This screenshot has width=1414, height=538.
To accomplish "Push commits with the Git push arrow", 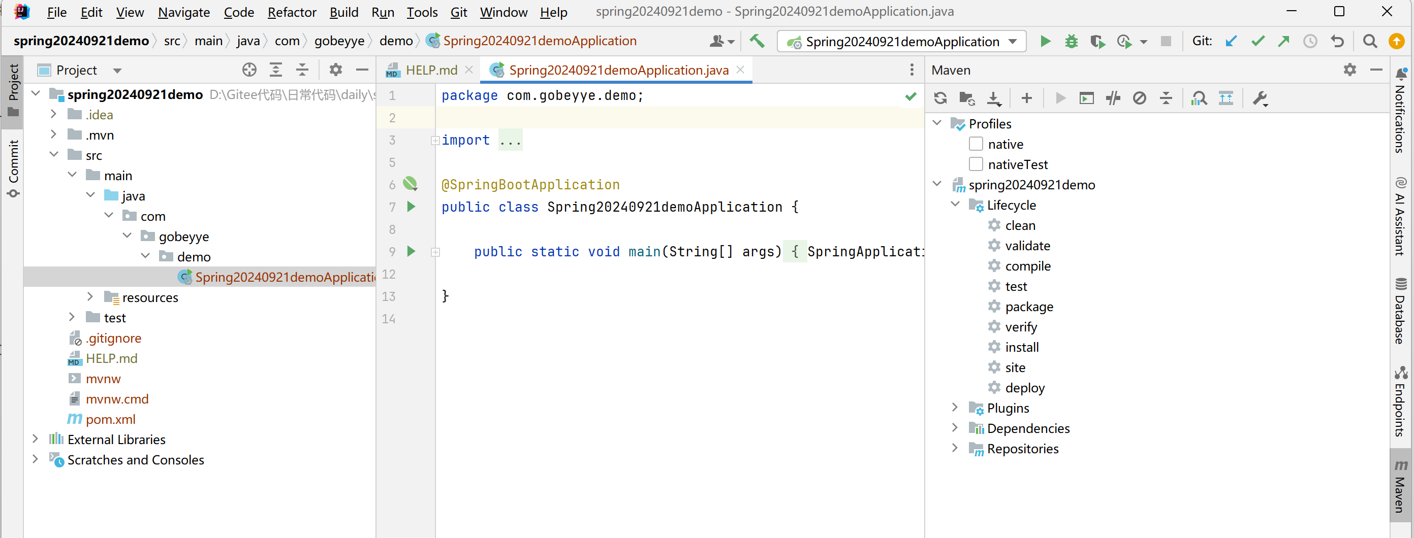I will (1283, 41).
